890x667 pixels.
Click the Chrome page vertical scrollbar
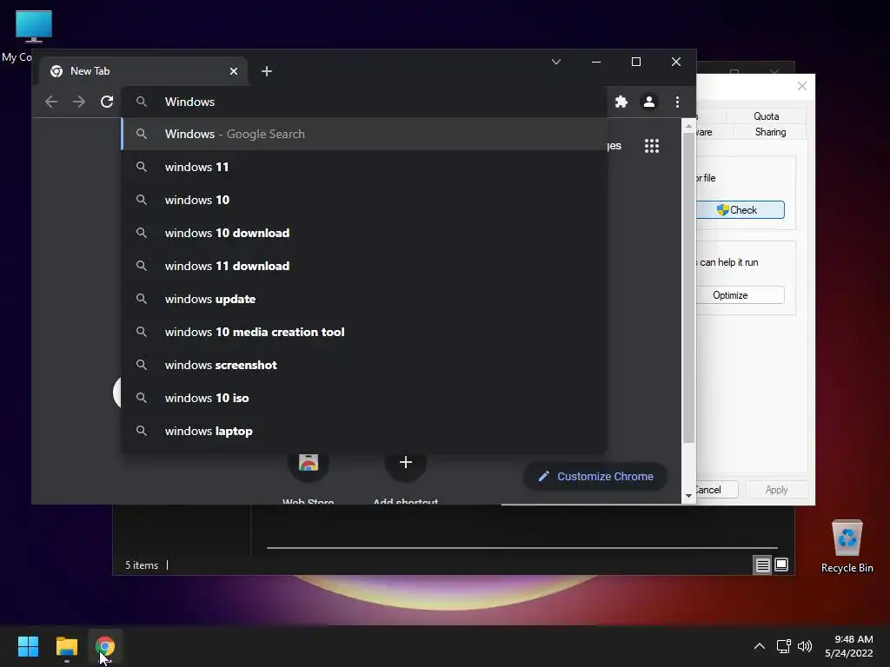click(x=688, y=288)
